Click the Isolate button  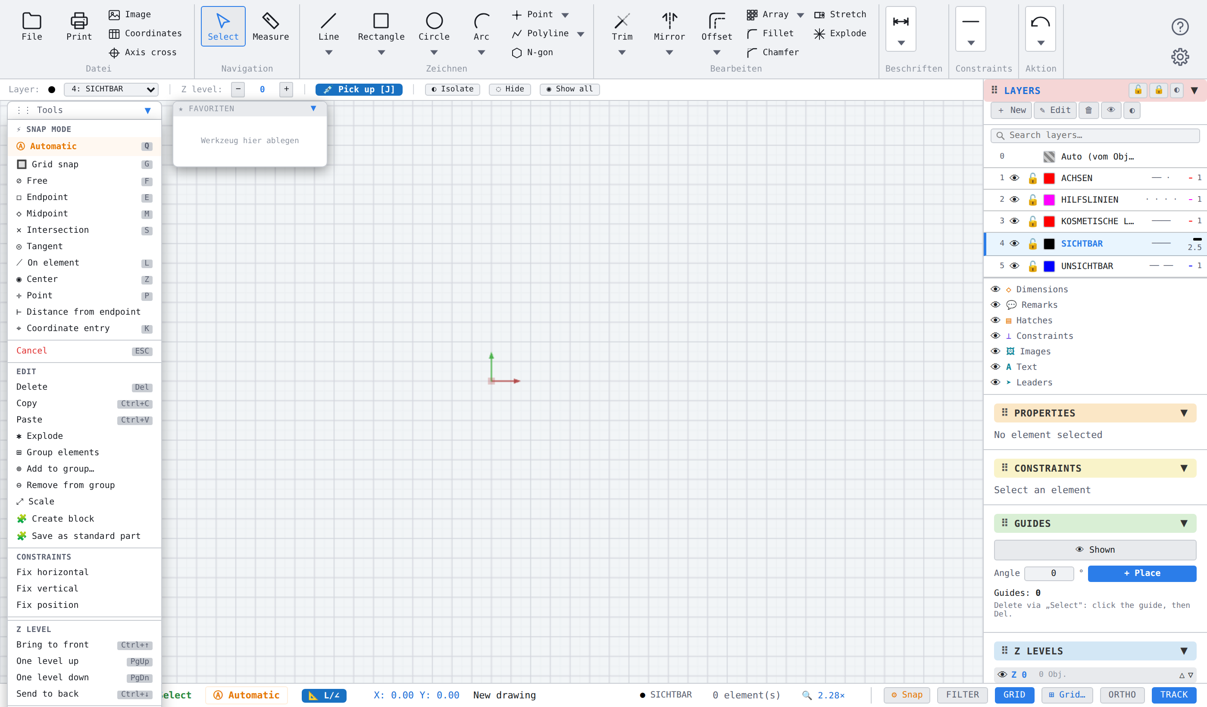tap(452, 89)
